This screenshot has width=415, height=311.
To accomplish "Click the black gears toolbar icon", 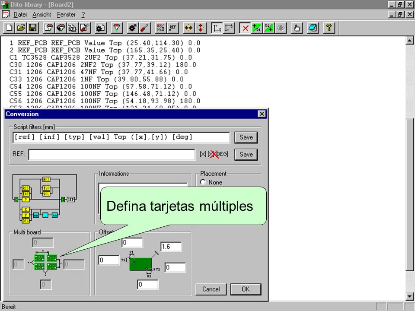I will pos(133,28).
